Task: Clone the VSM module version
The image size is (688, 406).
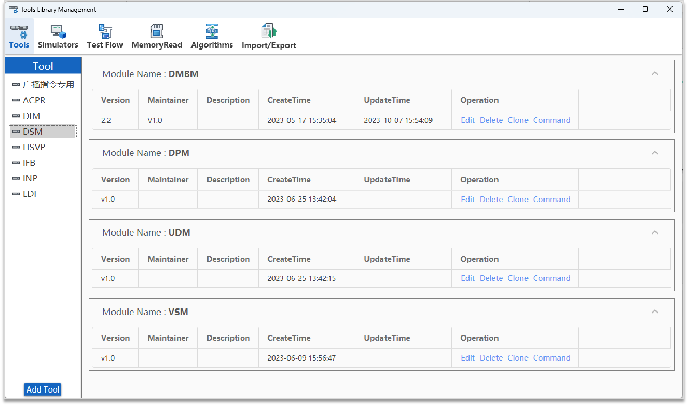Action: (x=518, y=357)
